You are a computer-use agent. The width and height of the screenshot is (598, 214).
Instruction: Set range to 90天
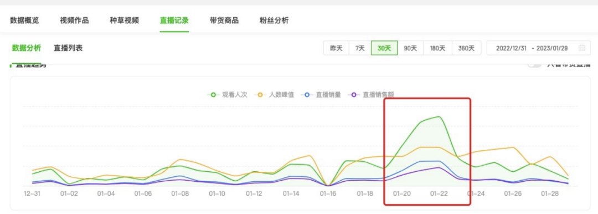[410, 48]
